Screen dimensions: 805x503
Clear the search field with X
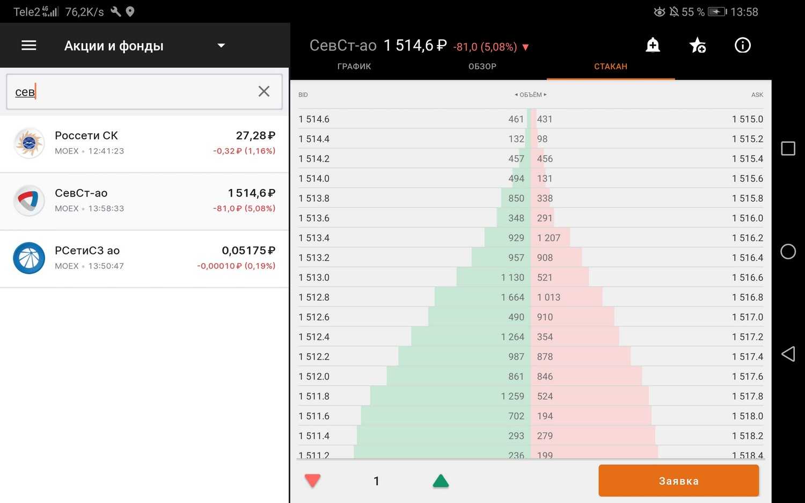click(x=264, y=91)
